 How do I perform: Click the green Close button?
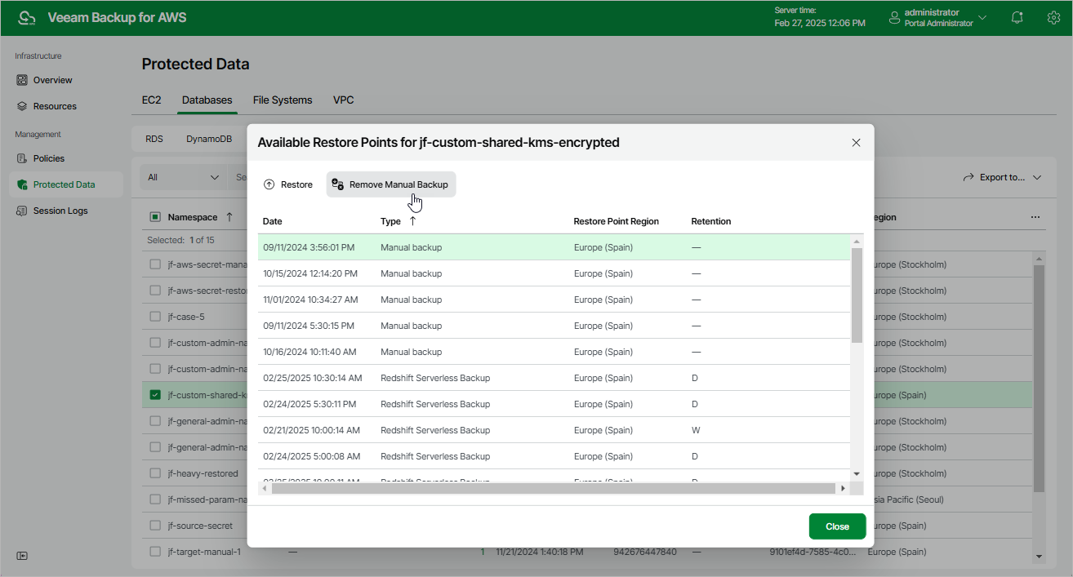pyautogui.click(x=837, y=526)
